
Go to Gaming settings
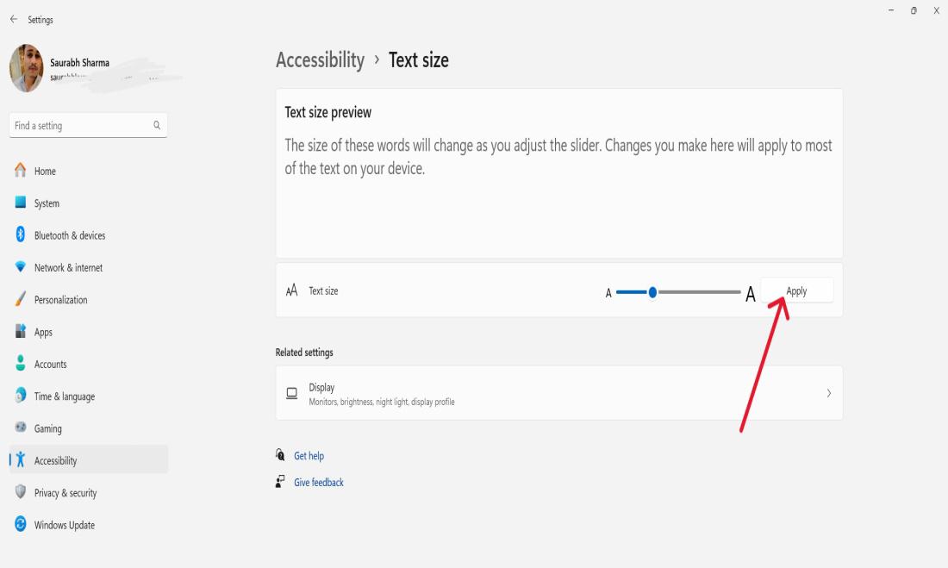coord(47,428)
